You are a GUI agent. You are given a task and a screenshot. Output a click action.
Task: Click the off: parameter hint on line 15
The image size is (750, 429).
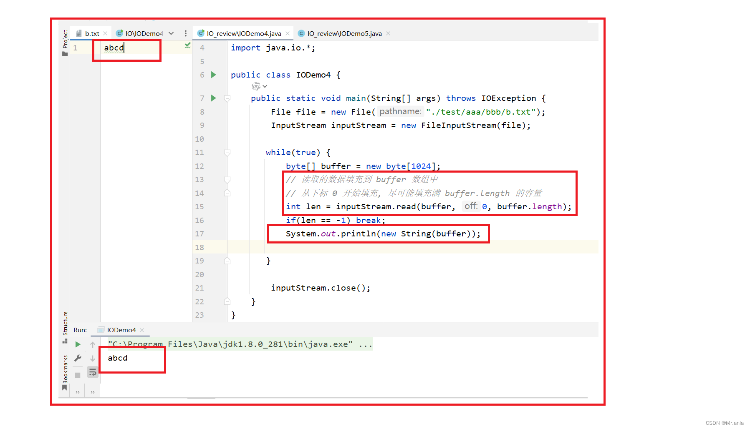click(x=470, y=206)
